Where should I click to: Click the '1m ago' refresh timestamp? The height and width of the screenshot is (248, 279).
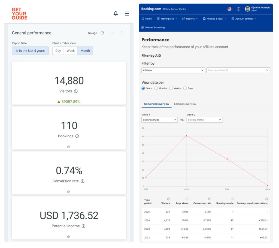click(x=92, y=33)
